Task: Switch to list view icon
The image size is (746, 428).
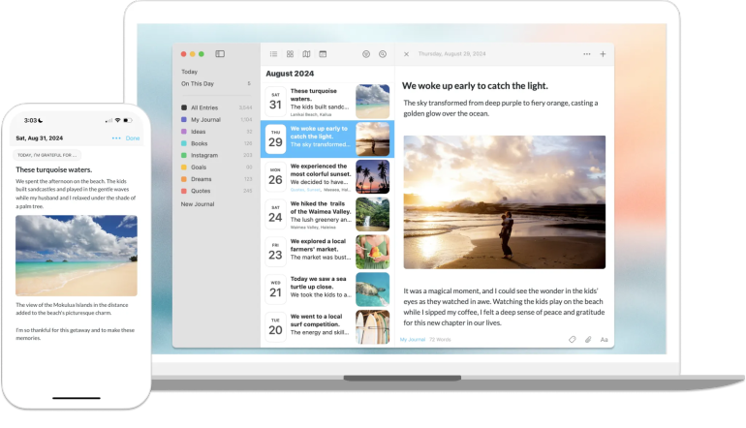Action: [x=273, y=53]
